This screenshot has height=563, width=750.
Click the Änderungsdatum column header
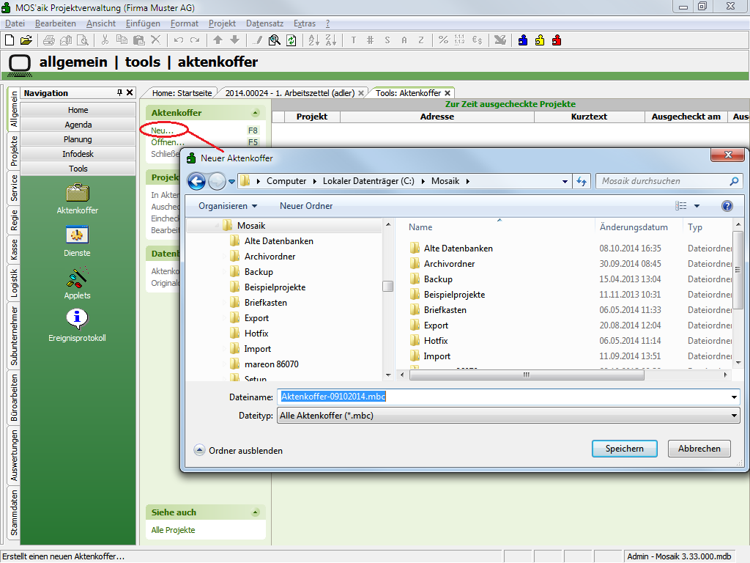click(634, 227)
